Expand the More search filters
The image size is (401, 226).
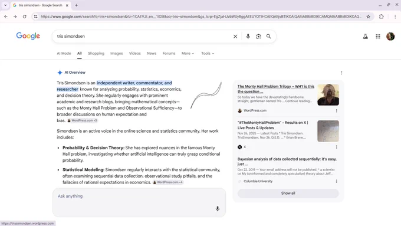tap(188, 53)
